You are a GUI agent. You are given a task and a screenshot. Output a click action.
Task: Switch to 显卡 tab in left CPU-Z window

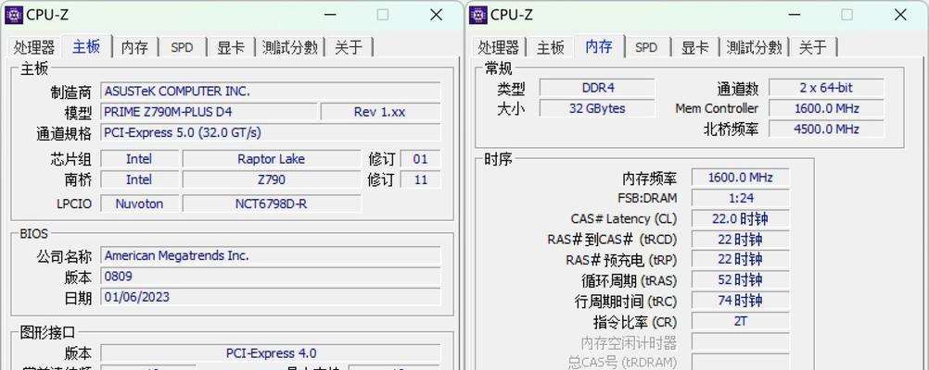tap(231, 47)
